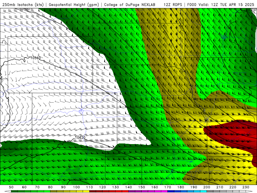257x193 pixels.
Task: Click the "12Z RDPS" model run label
Action: (x=173, y=5)
